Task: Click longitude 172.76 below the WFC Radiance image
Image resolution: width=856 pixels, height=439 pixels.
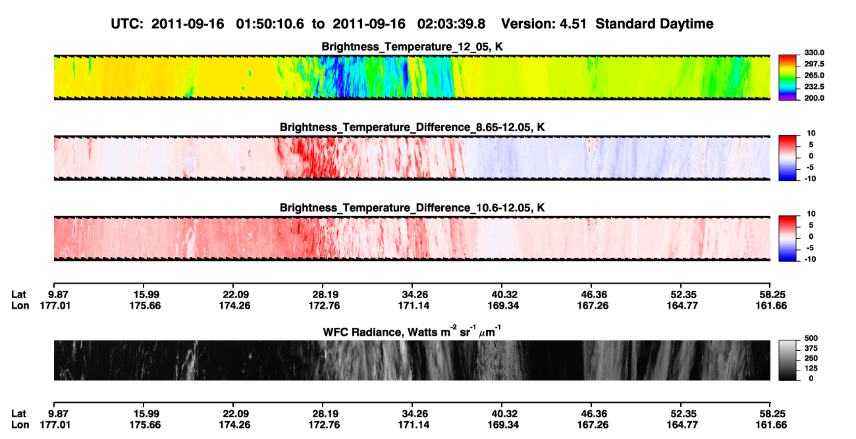Action: point(323,425)
